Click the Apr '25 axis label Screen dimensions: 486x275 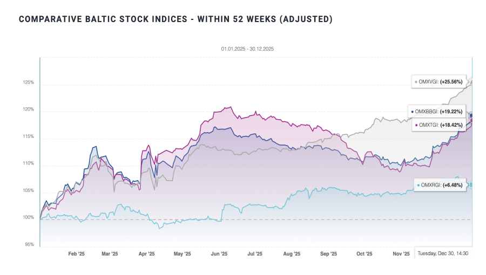point(146,253)
